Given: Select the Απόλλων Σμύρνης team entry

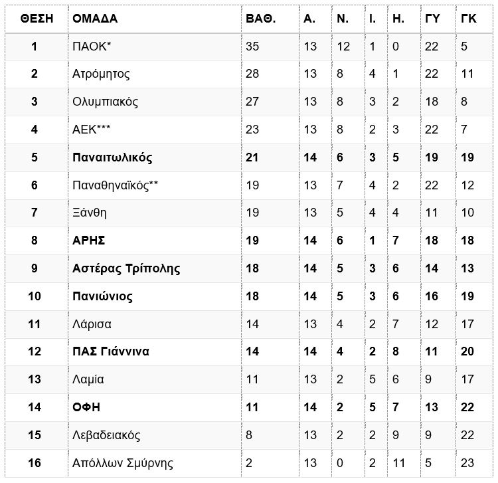Looking at the screenshot, I should (x=123, y=463).
